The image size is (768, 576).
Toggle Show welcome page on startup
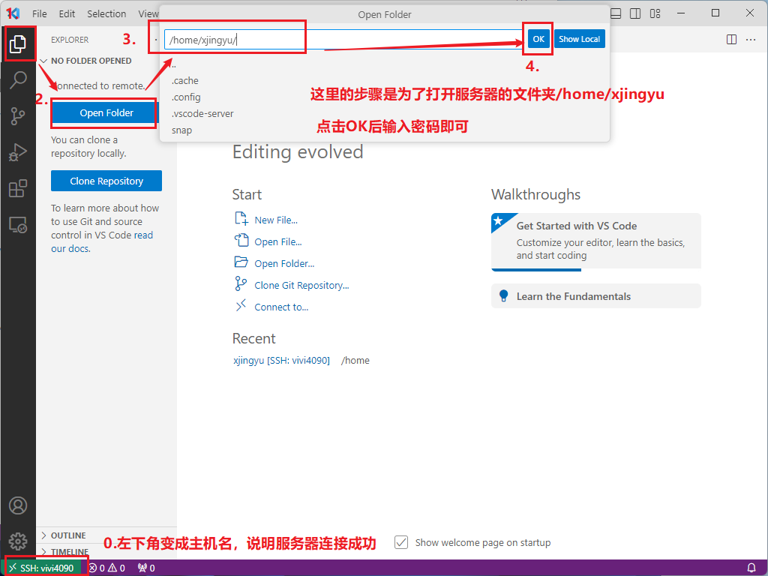[x=401, y=542]
